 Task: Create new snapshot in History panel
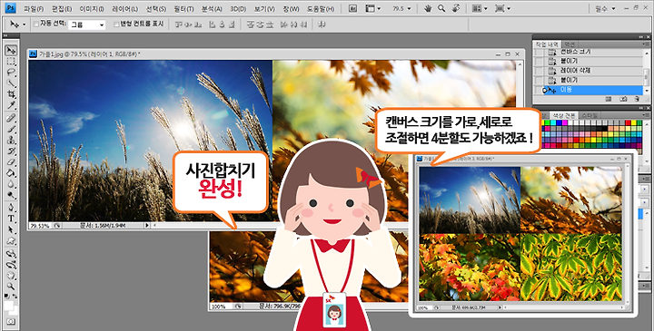point(623,99)
